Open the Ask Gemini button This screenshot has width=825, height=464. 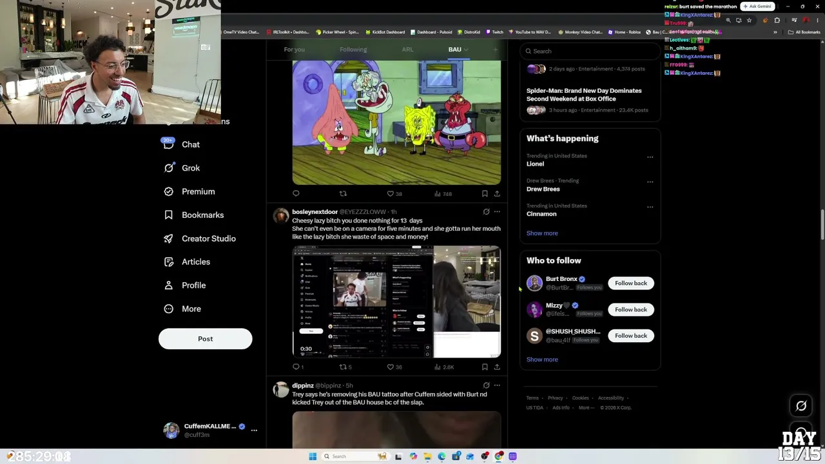757,6
